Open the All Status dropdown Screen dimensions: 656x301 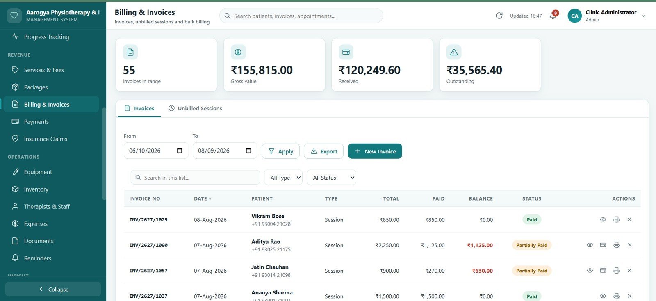[x=332, y=178]
